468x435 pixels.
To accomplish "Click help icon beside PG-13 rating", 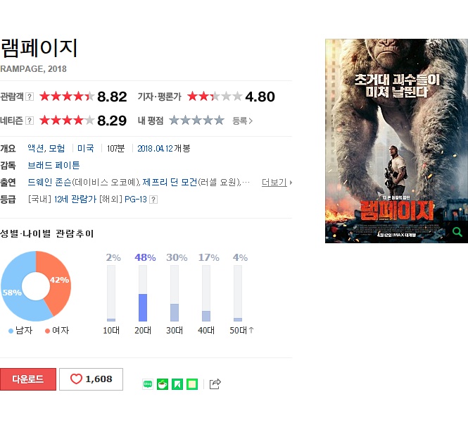I will coord(153,200).
